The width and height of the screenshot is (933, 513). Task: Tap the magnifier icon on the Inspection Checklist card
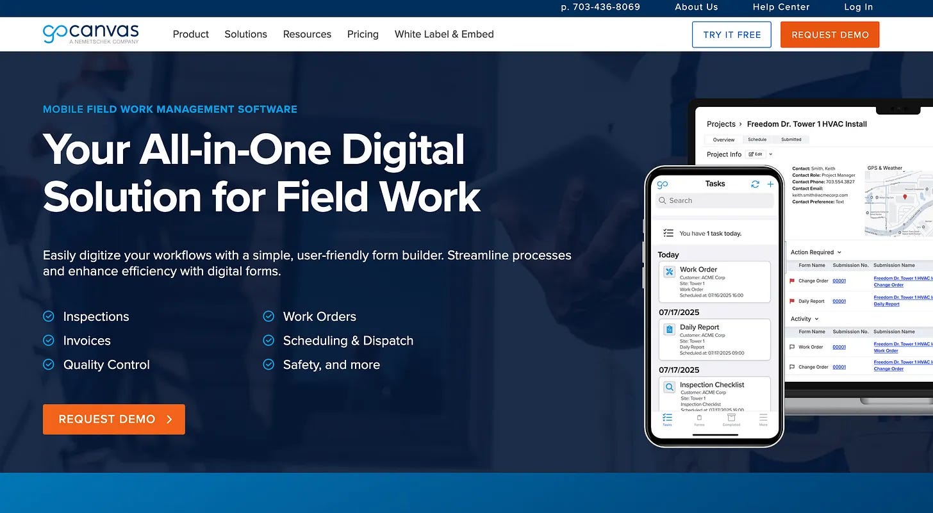670,387
